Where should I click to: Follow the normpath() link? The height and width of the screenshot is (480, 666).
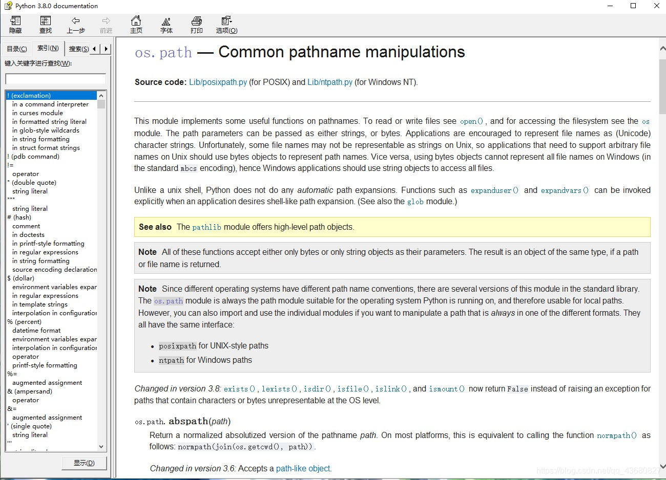tap(617, 435)
